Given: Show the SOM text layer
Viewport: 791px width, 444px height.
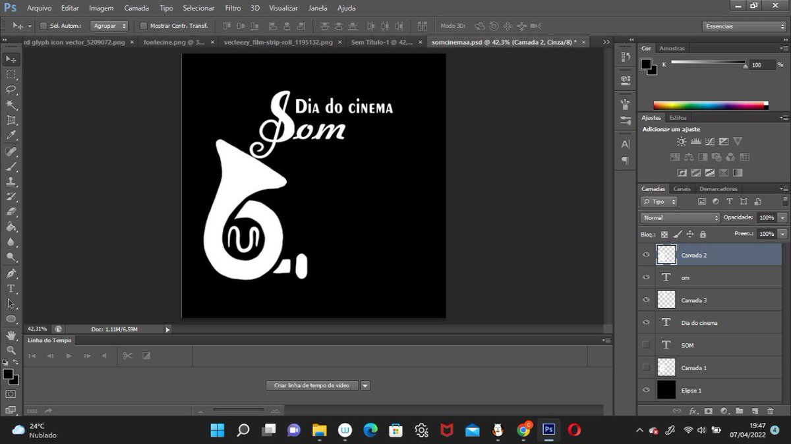Looking at the screenshot, I should click(x=647, y=345).
